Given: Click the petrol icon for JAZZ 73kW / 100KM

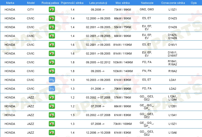Looking at the screenshot, I should click(52, 124).
